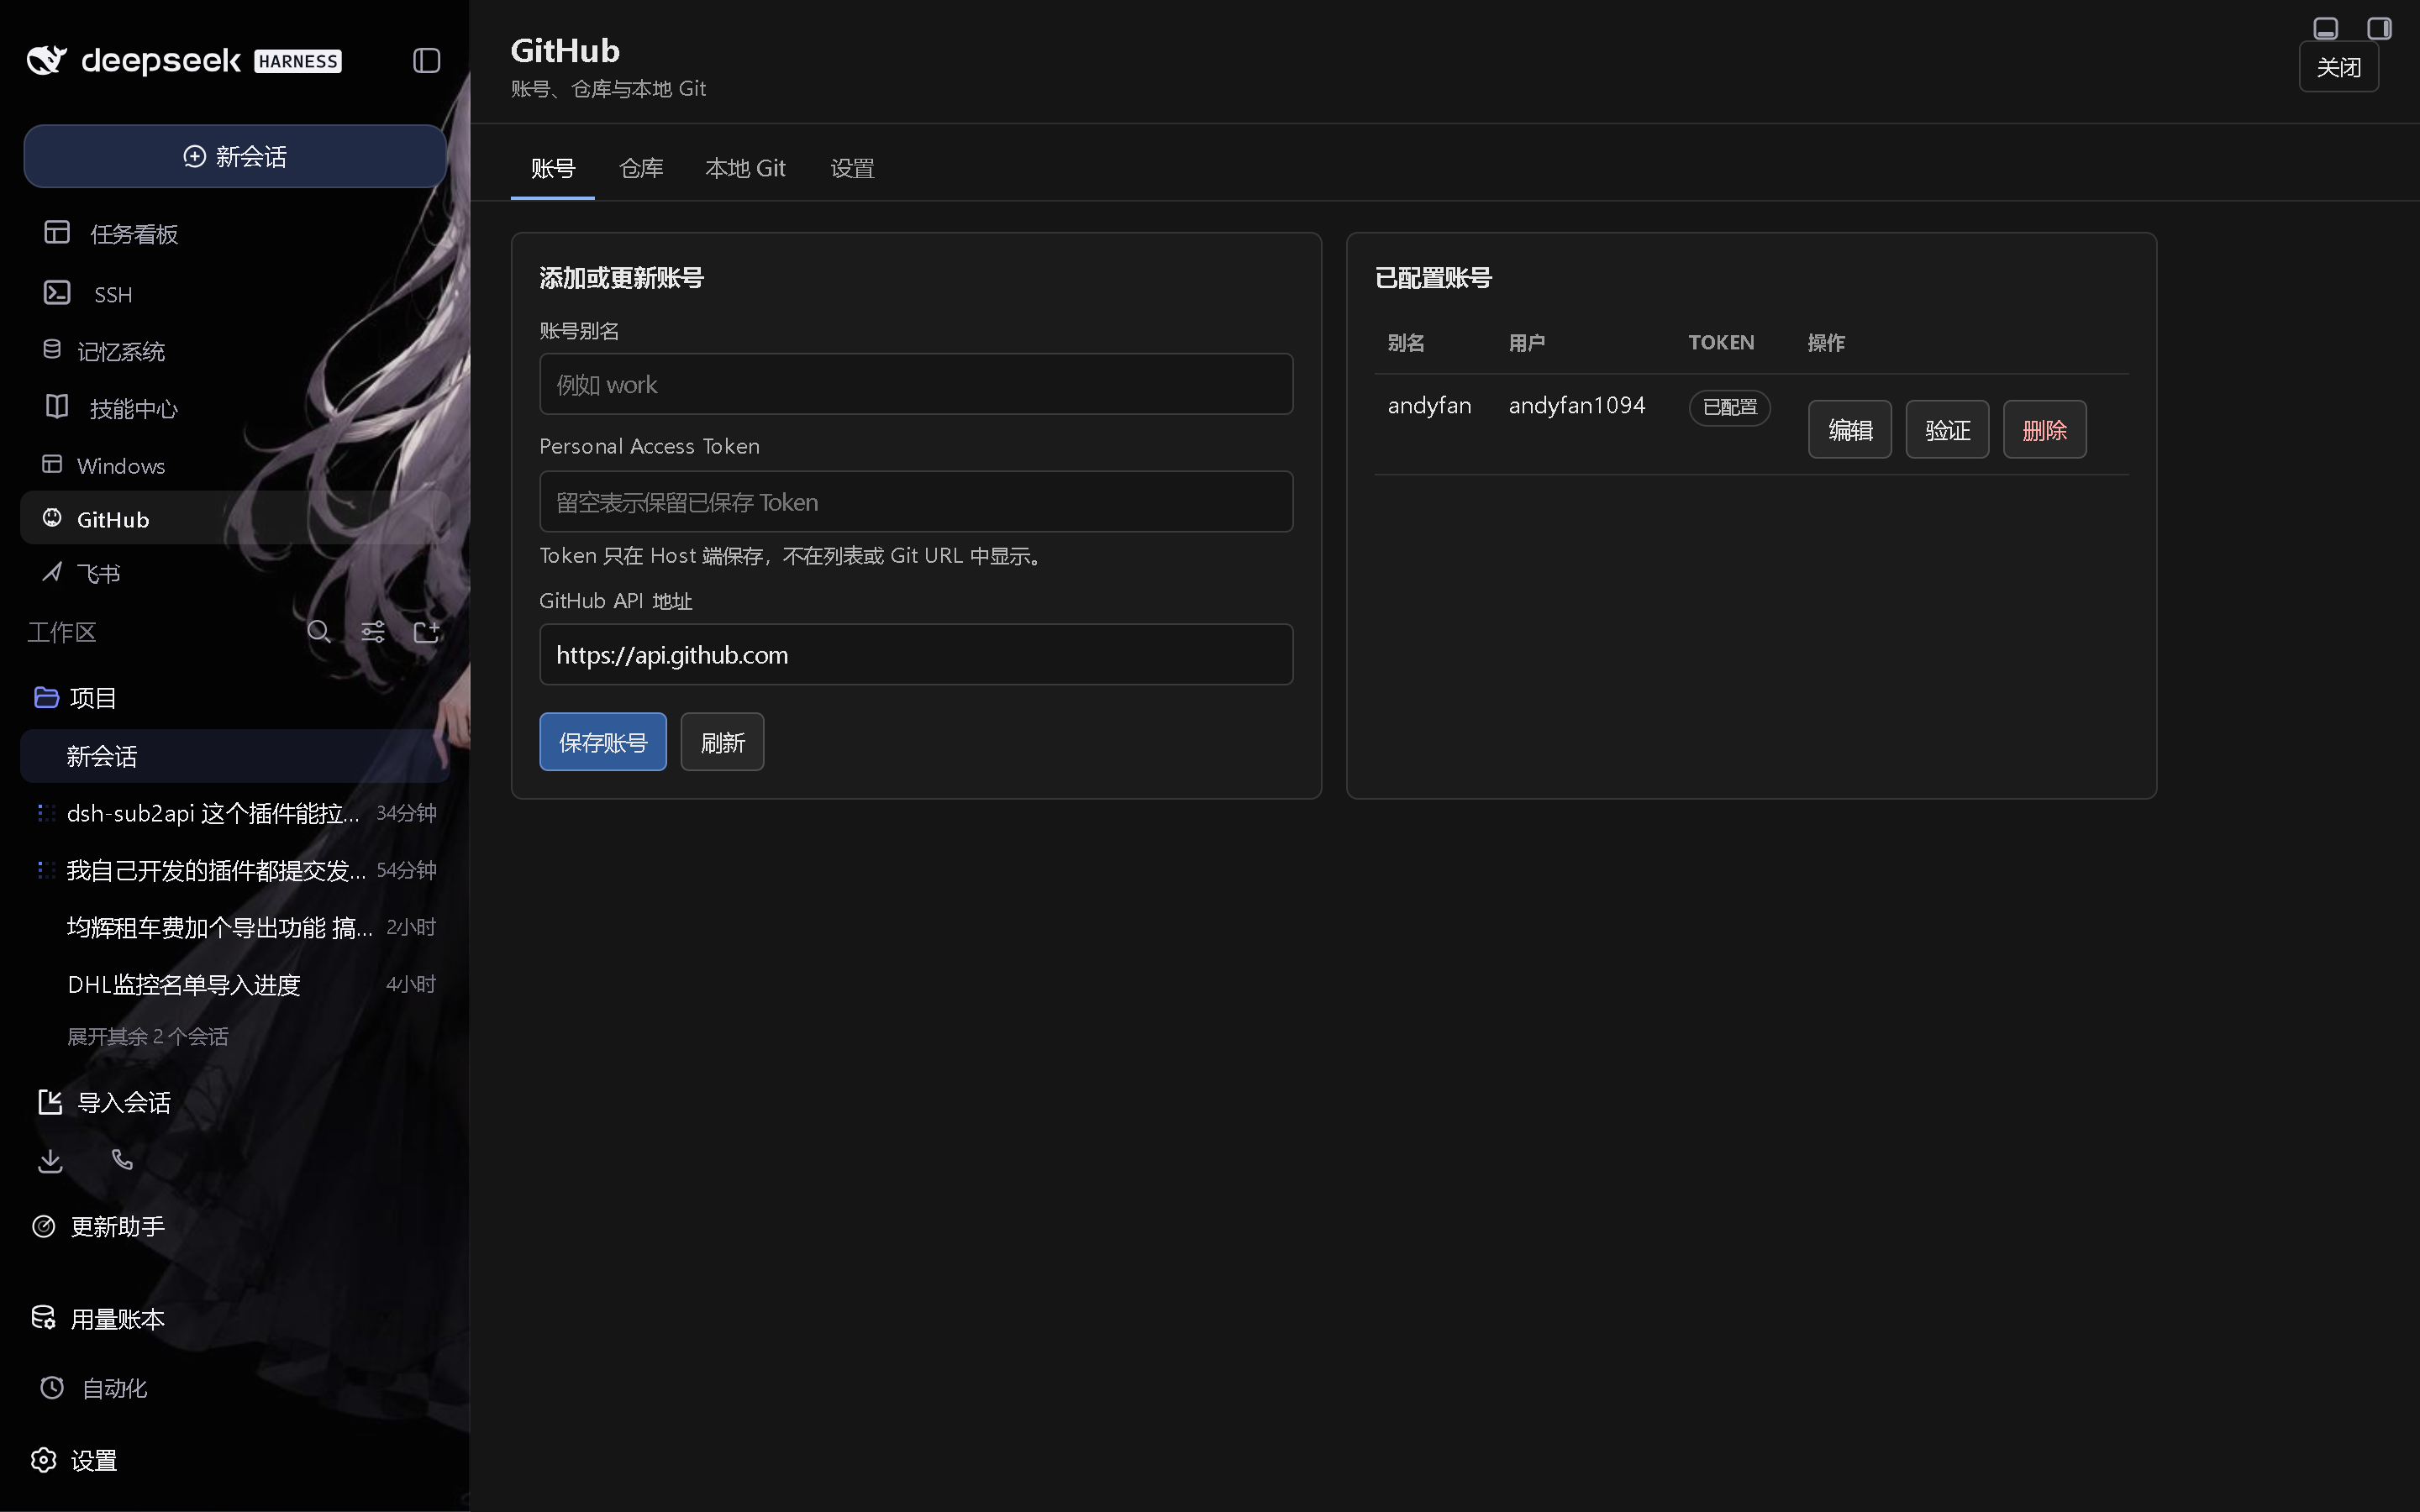Switch to the 账号 tab
The width and height of the screenshot is (2420, 1512).
tap(553, 168)
